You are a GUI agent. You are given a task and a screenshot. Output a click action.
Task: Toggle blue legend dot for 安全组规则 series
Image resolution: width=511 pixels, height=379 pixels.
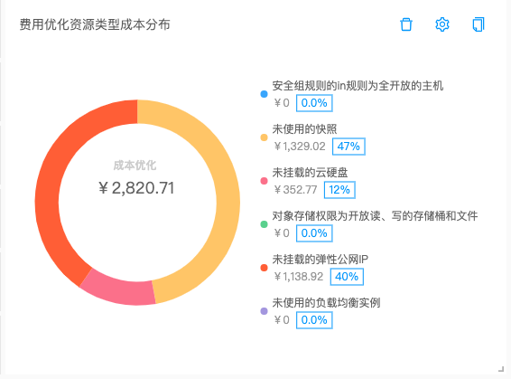(x=264, y=94)
